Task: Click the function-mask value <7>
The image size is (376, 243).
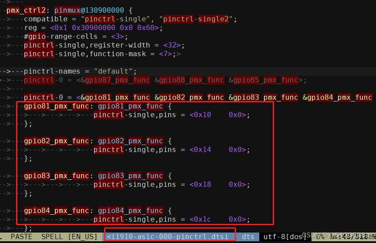Action: tap(166, 54)
